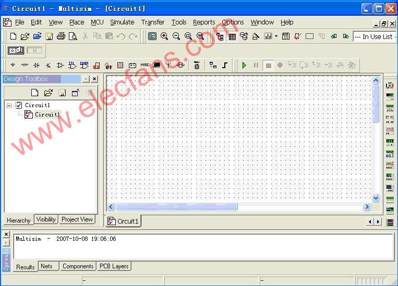Click the Print icon in toolbar
This screenshot has height=286, width=398.
click(x=61, y=36)
